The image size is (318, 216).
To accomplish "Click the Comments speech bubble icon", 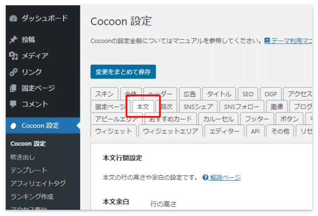I will point(13,104).
